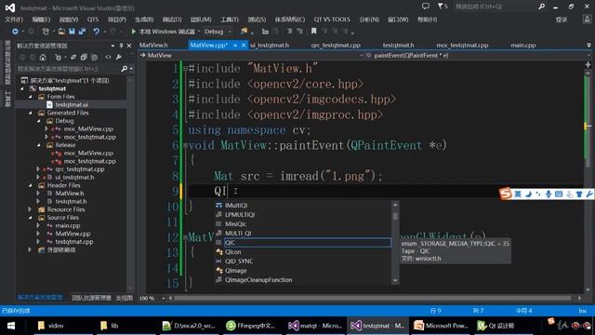Image resolution: width=595 pixels, height=335 pixels.
Task: Click autocomplete list scroll down arrow
Action: (x=395, y=281)
